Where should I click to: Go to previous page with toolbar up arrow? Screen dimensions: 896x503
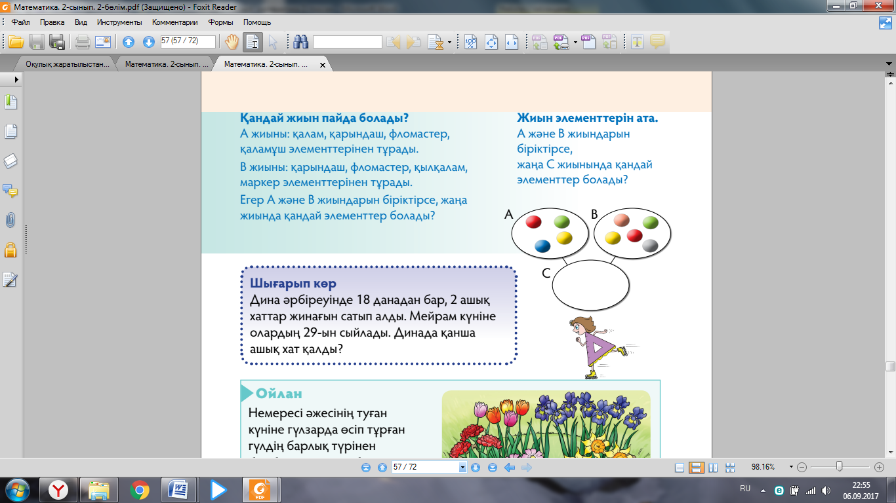point(129,42)
